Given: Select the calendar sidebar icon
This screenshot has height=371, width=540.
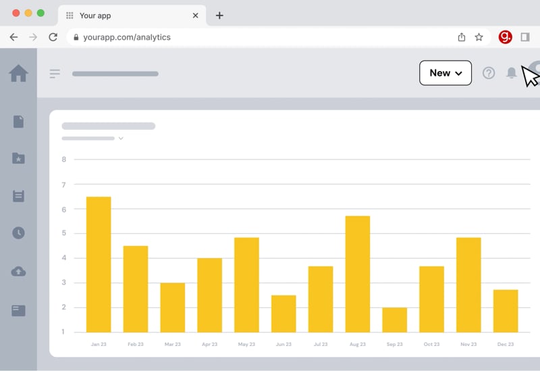Looking at the screenshot, I should pos(18,196).
